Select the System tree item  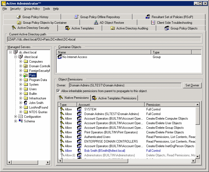coord(34,85)
